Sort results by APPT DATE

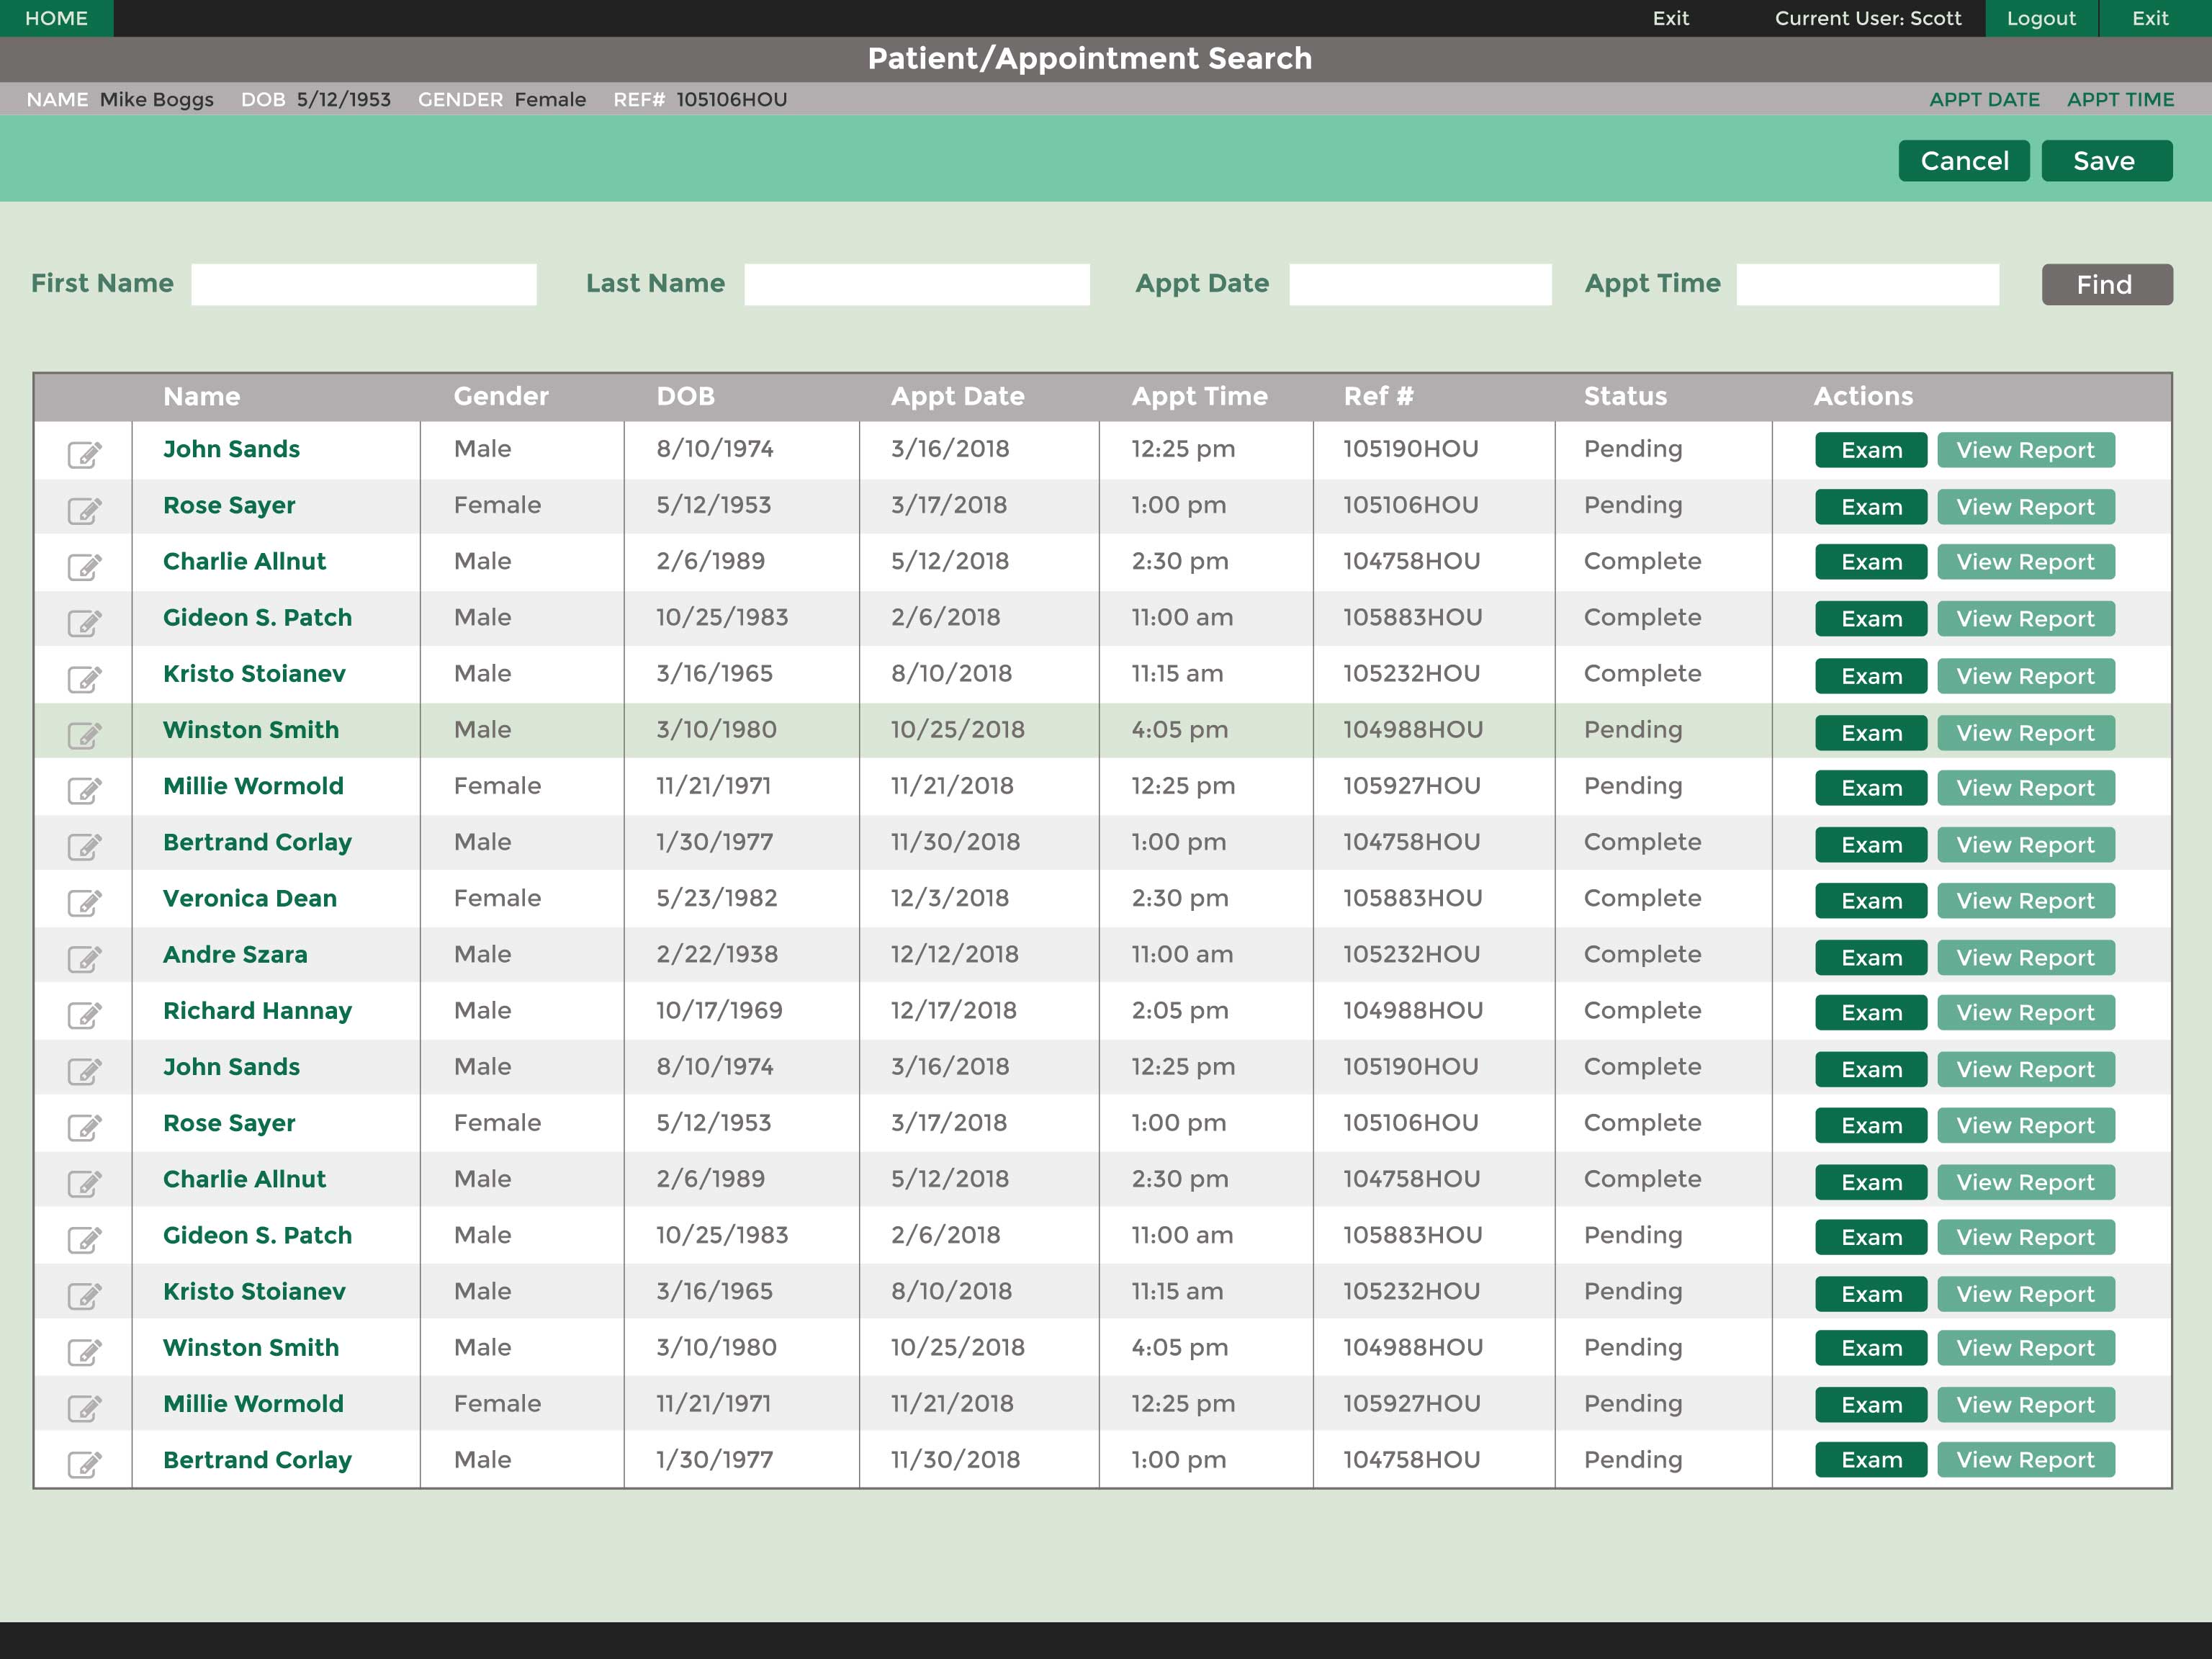1985,99
